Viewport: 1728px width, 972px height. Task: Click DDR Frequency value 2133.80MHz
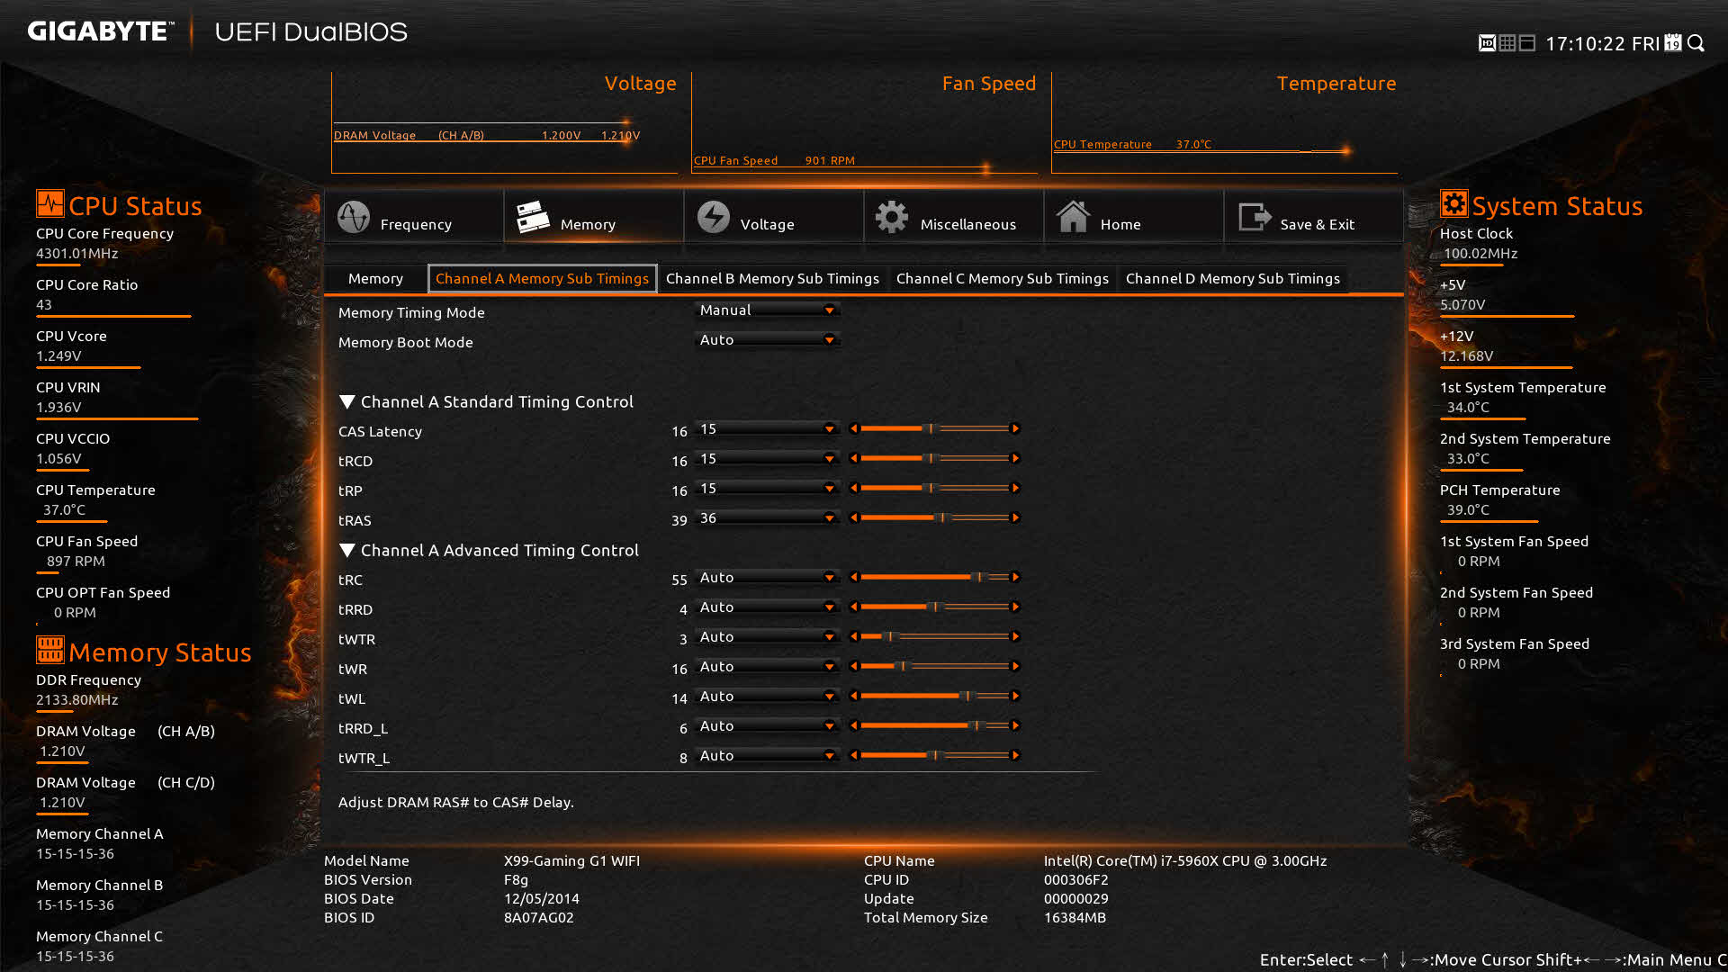[x=77, y=699]
